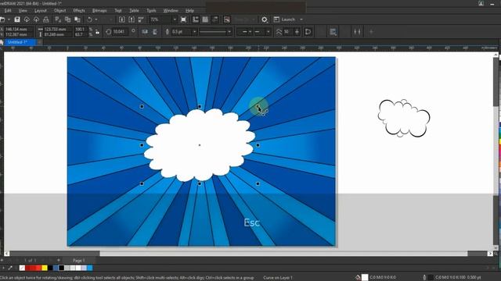Click the mirror horizontally icon

pos(145,31)
